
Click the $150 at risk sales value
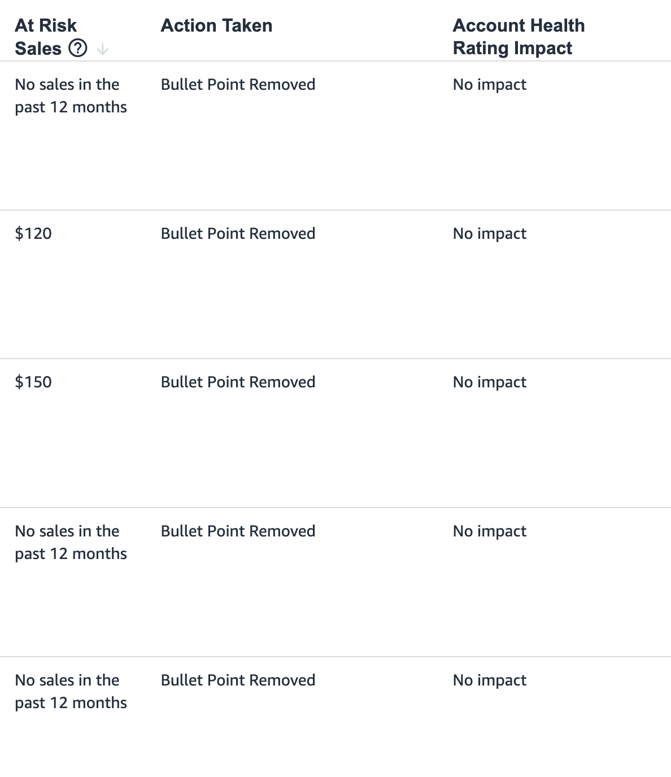(x=33, y=382)
